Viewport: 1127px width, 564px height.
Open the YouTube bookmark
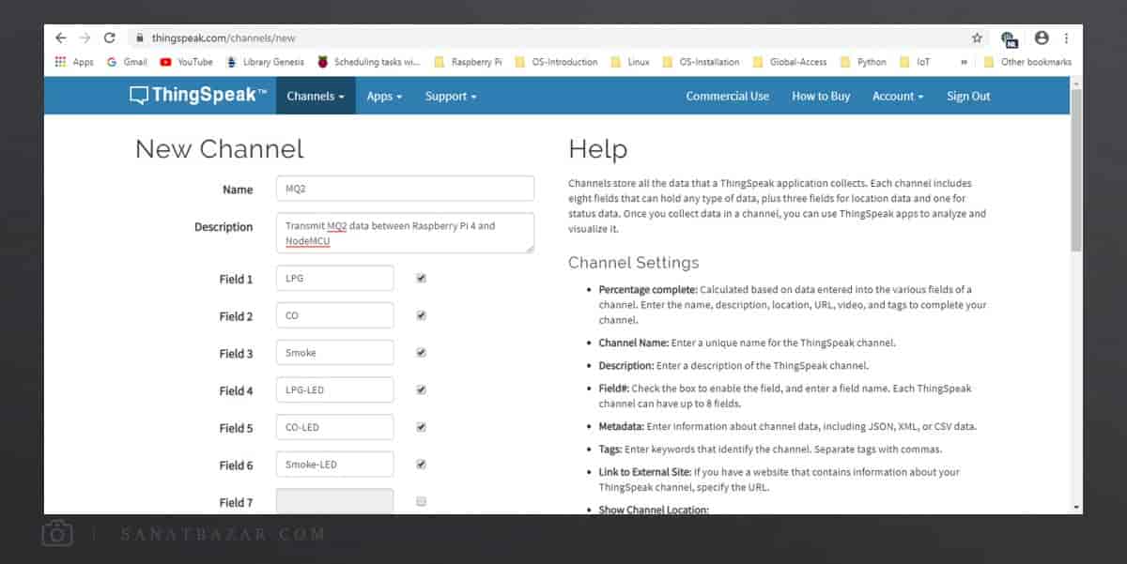[186, 62]
